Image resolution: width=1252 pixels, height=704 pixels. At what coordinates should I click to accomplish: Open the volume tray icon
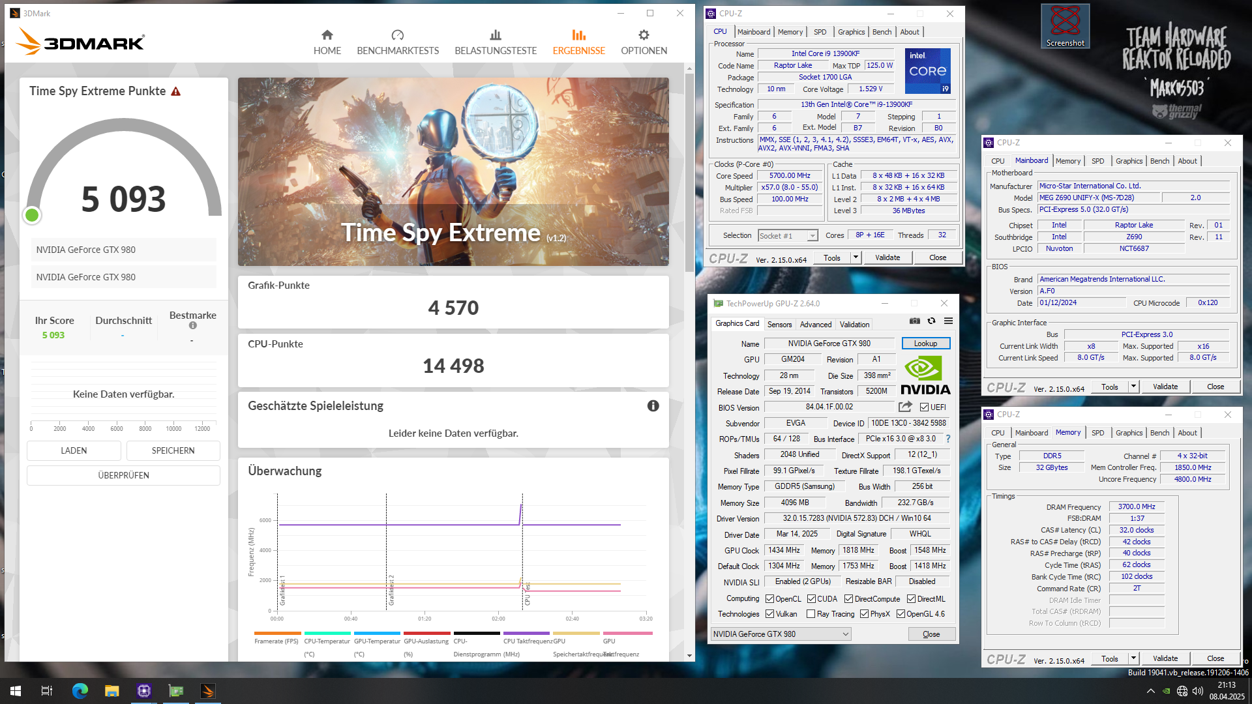[1198, 691]
